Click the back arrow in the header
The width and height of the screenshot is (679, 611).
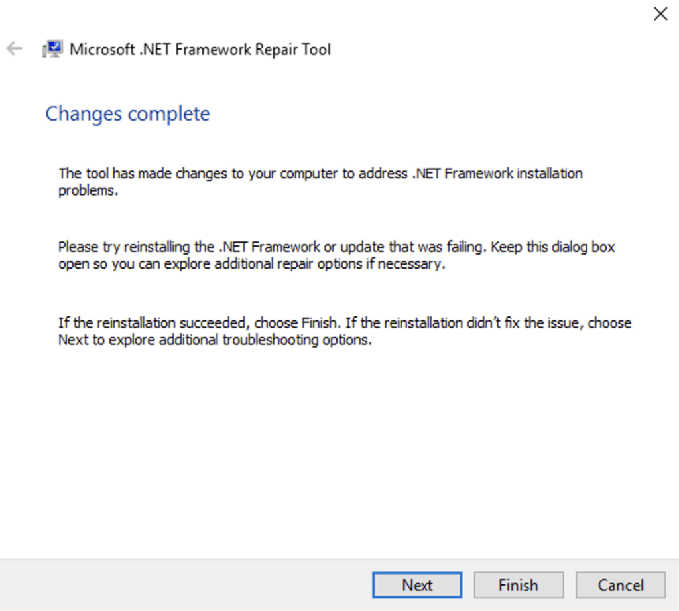(14, 49)
